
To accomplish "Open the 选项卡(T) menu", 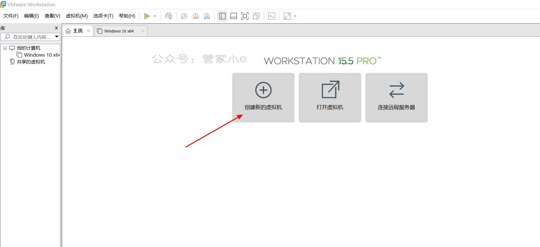I will (x=103, y=16).
